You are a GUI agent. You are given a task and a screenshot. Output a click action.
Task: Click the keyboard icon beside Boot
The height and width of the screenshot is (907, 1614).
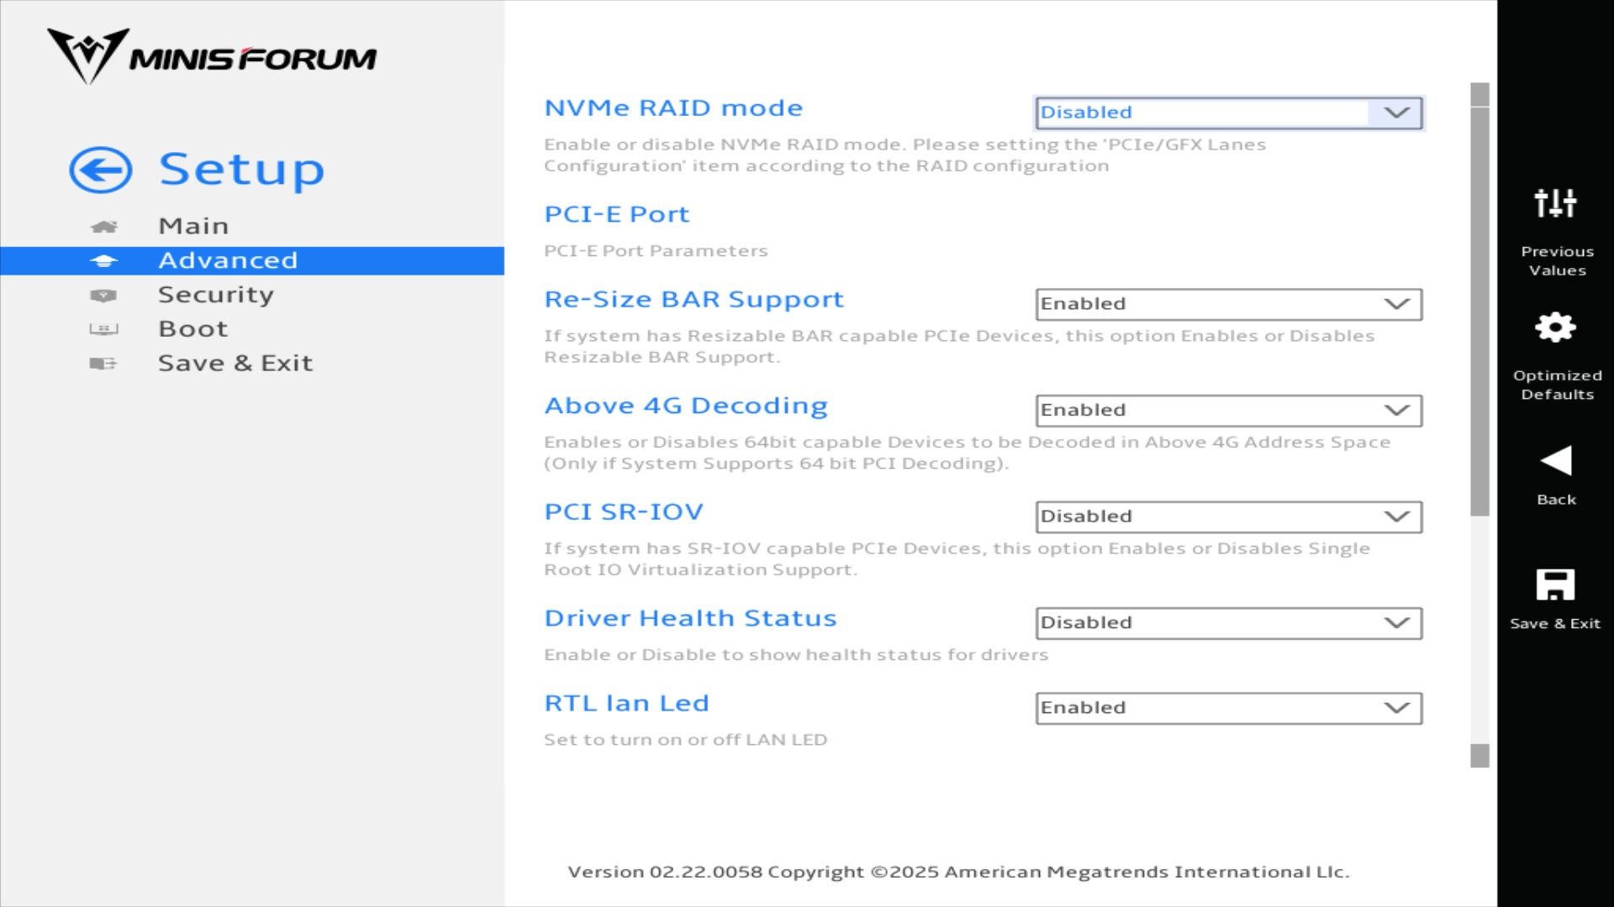103,329
